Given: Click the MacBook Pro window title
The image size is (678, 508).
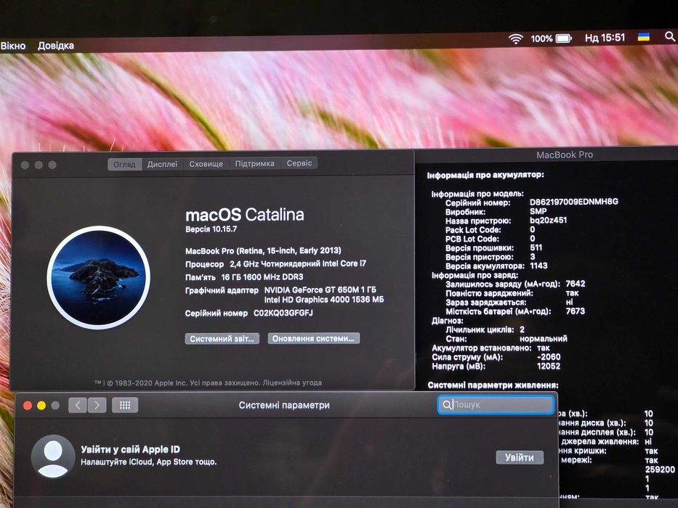Looking at the screenshot, I should coord(565,155).
